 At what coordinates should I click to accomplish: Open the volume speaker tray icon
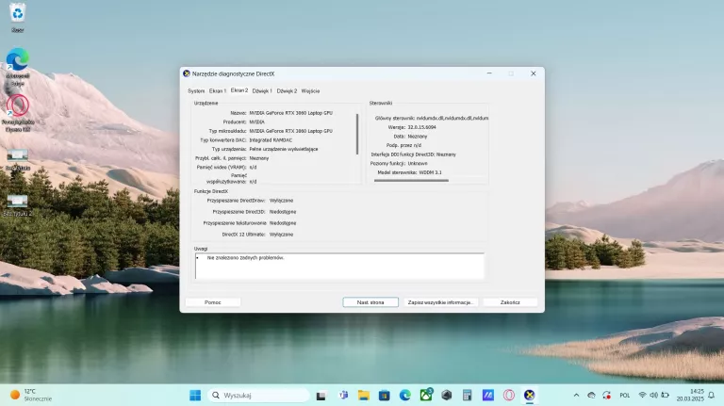point(654,396)
